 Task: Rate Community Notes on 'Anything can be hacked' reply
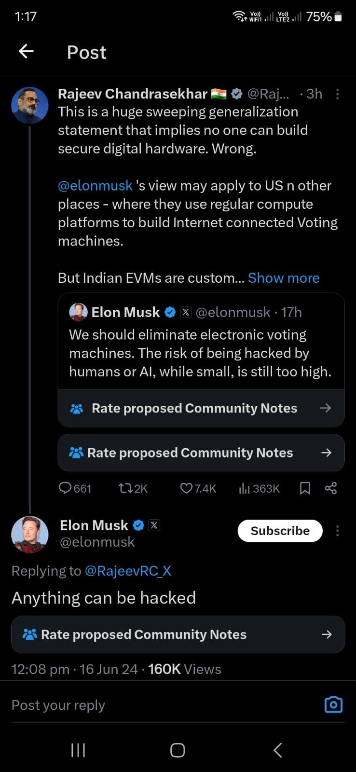[x=178, y=634]
